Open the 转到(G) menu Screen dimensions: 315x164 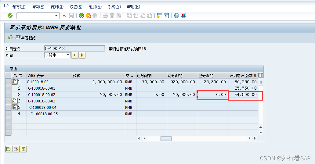coord(57,7)
